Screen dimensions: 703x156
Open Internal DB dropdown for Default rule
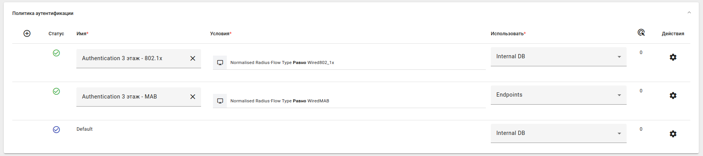click(x=558, y=133)
